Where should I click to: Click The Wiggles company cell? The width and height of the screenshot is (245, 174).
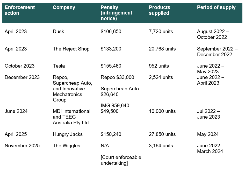pyautogui.click(x=66, y=146)
